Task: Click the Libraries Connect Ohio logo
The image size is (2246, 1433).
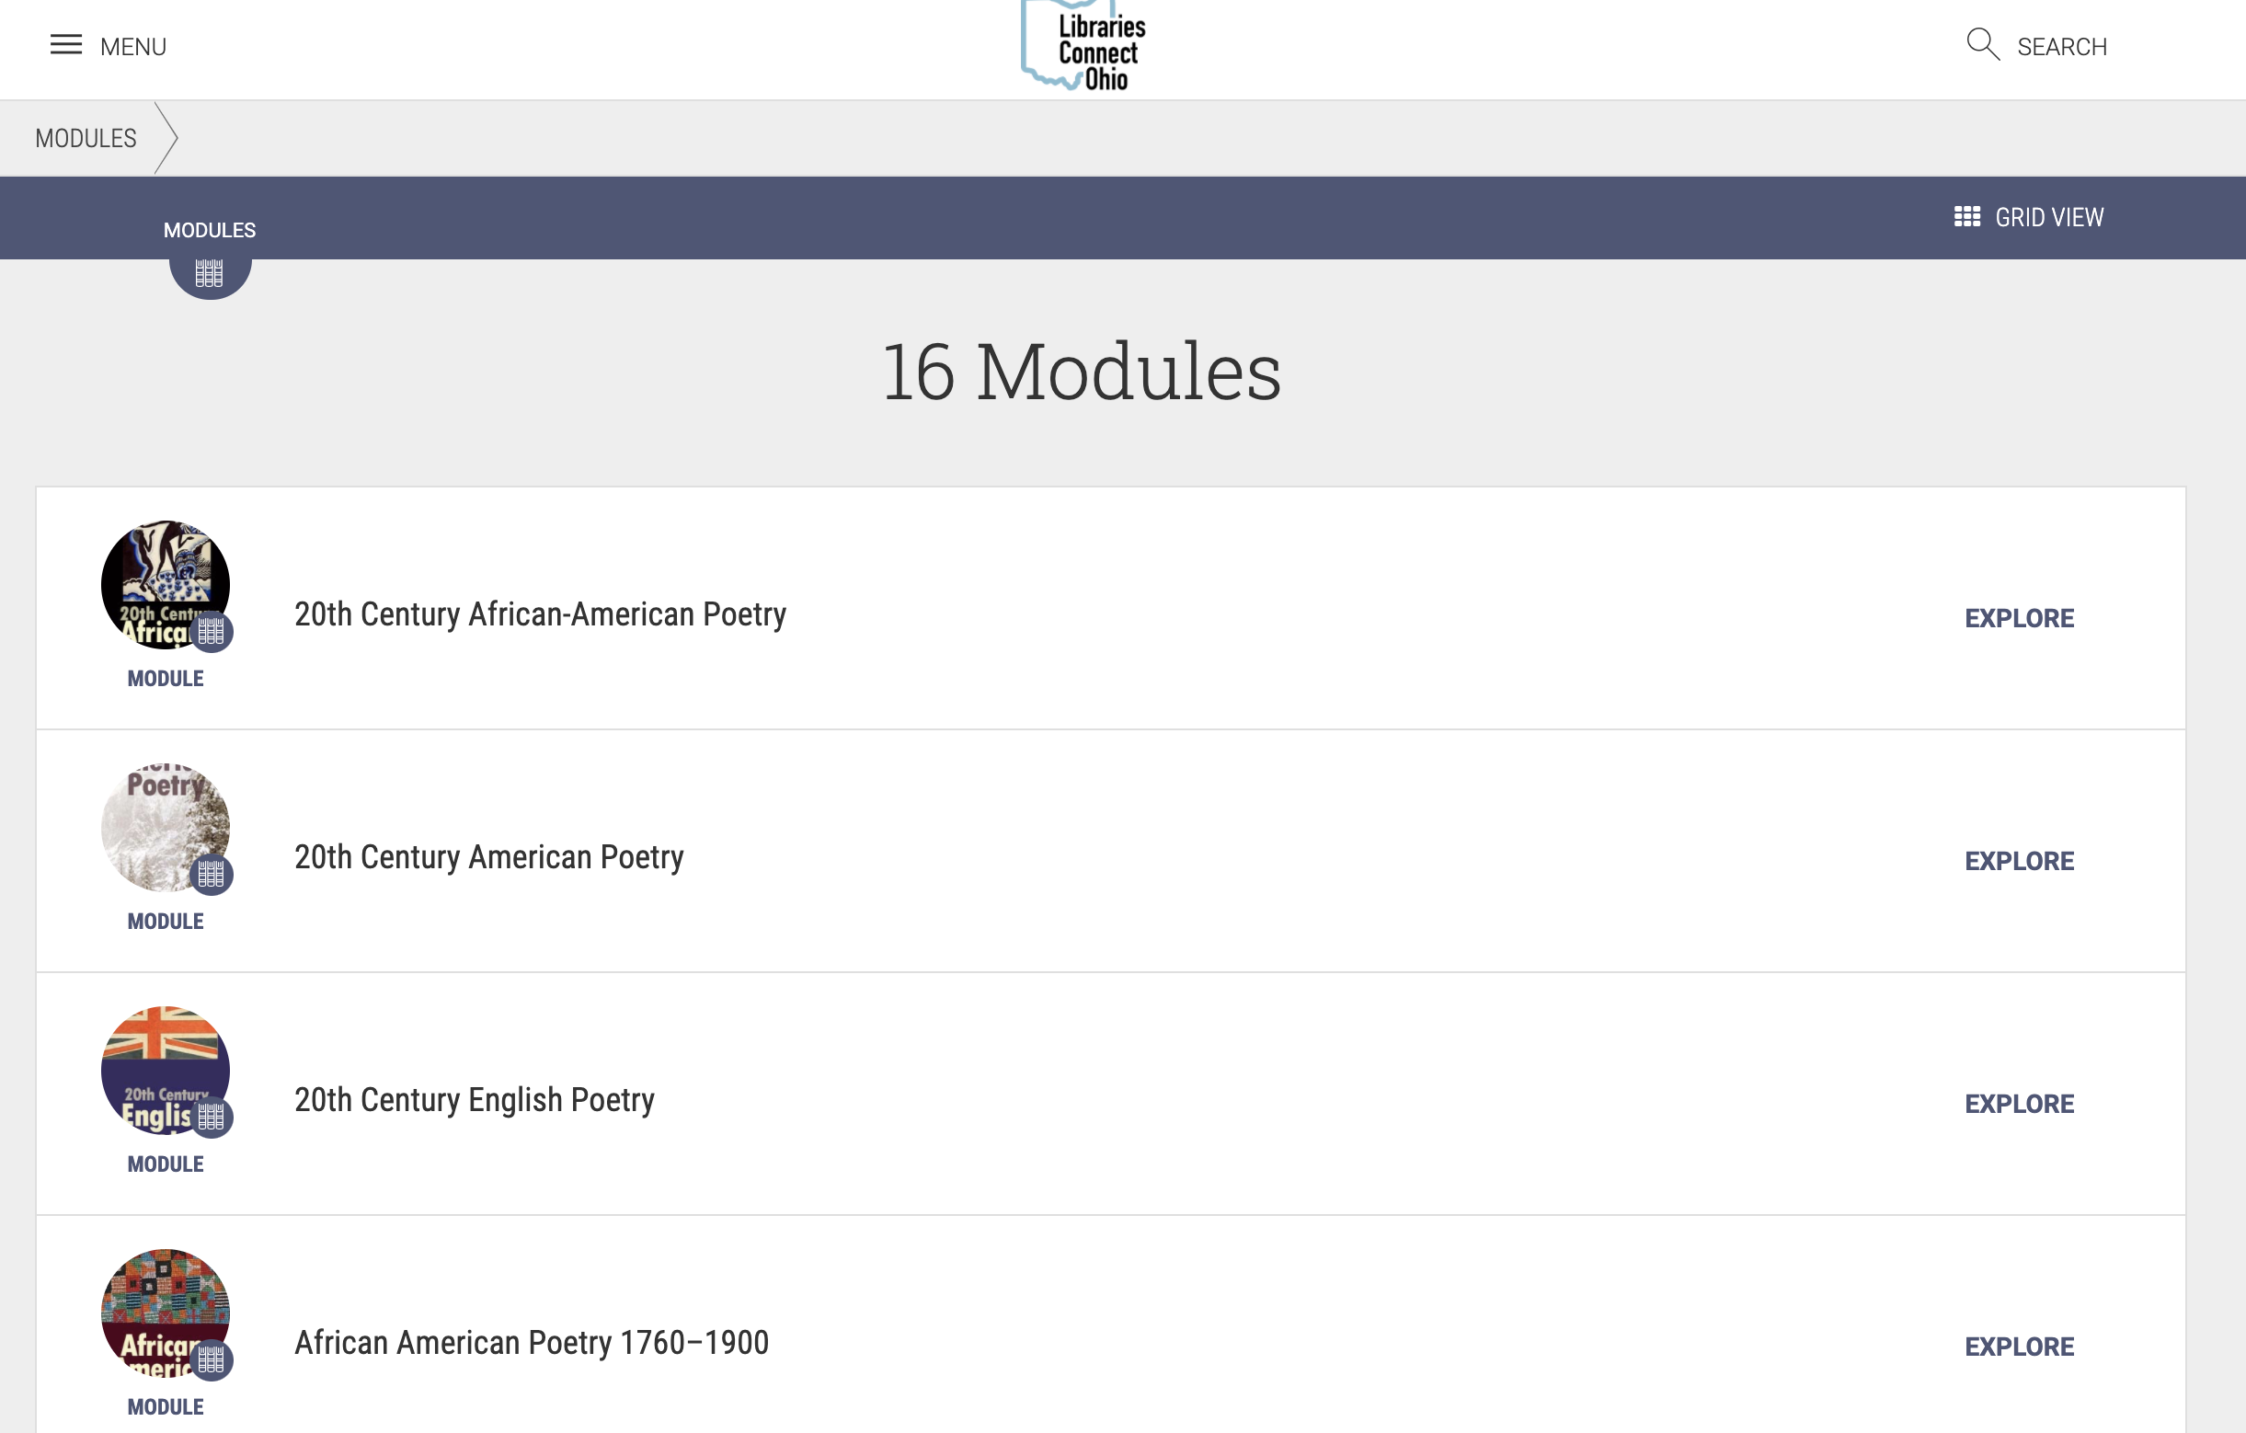Action: tap(1081, 46)
